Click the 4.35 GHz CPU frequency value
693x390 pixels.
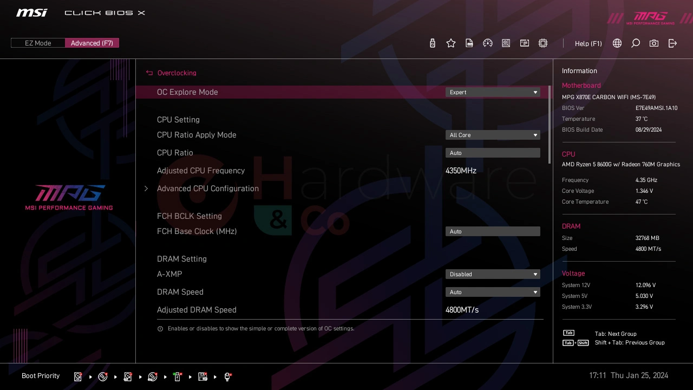click(646, 180)
